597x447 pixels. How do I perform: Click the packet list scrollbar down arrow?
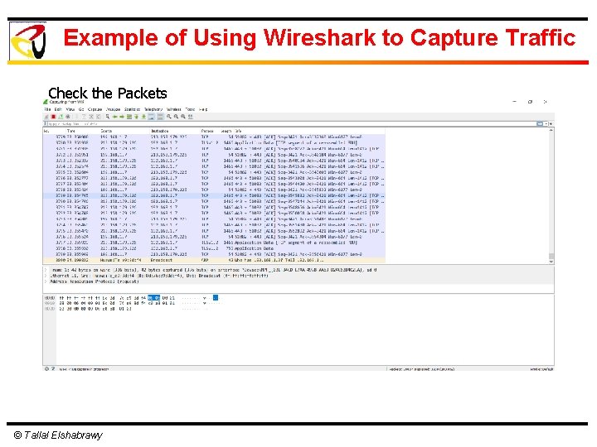pos(551,262)
